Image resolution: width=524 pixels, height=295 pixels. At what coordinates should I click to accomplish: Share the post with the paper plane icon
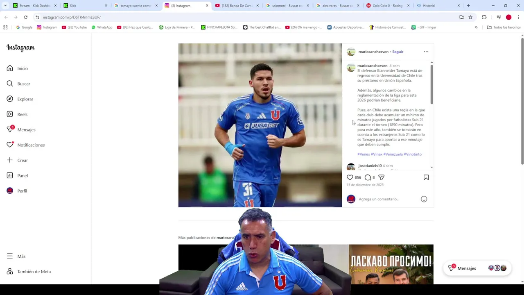[381, 177]
